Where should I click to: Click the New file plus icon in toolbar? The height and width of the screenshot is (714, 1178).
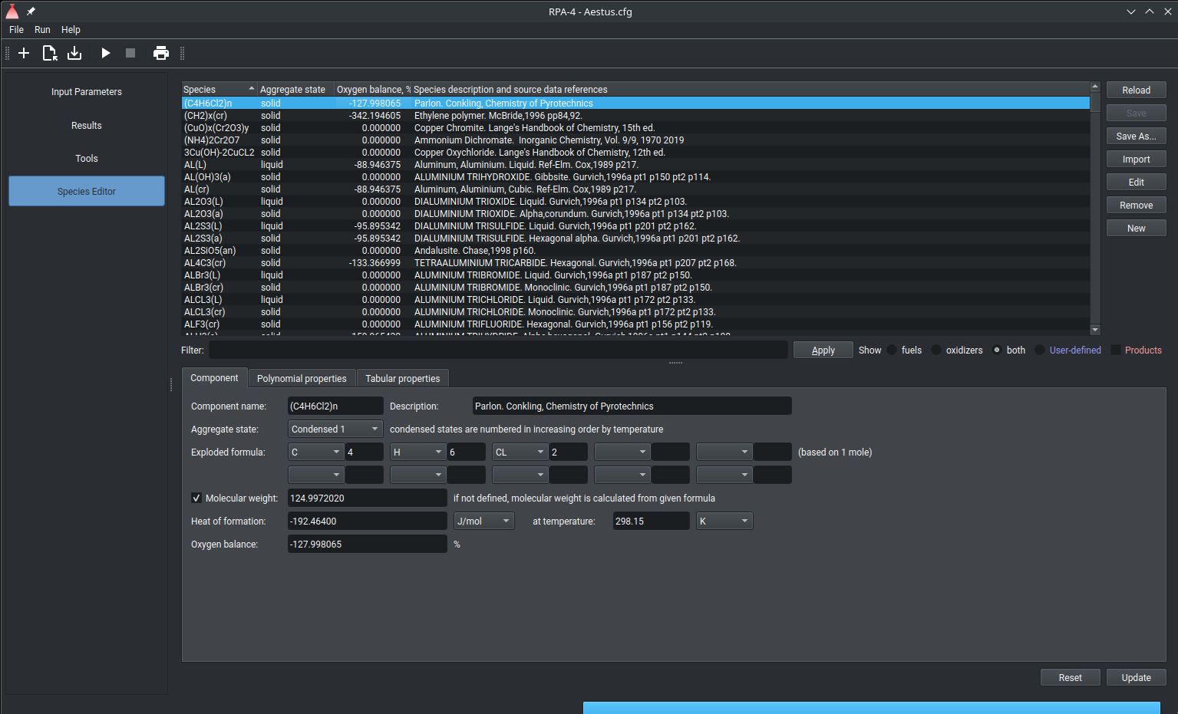tap(24, 53)
